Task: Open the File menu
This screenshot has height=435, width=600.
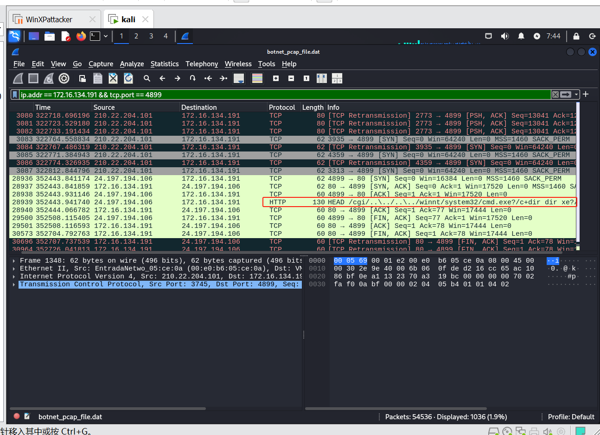Action: click(x=19, y=64)
